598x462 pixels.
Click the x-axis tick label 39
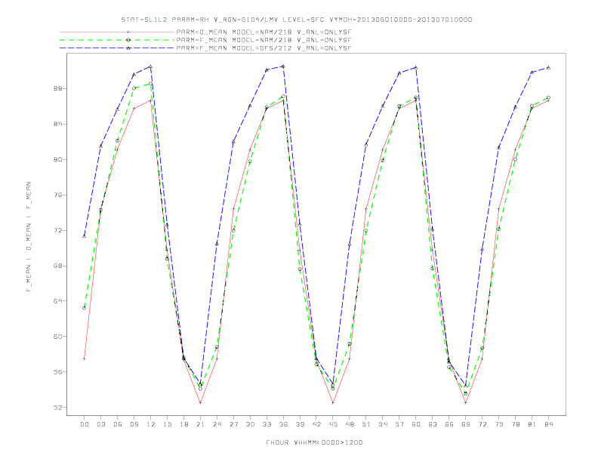point(300,424)
